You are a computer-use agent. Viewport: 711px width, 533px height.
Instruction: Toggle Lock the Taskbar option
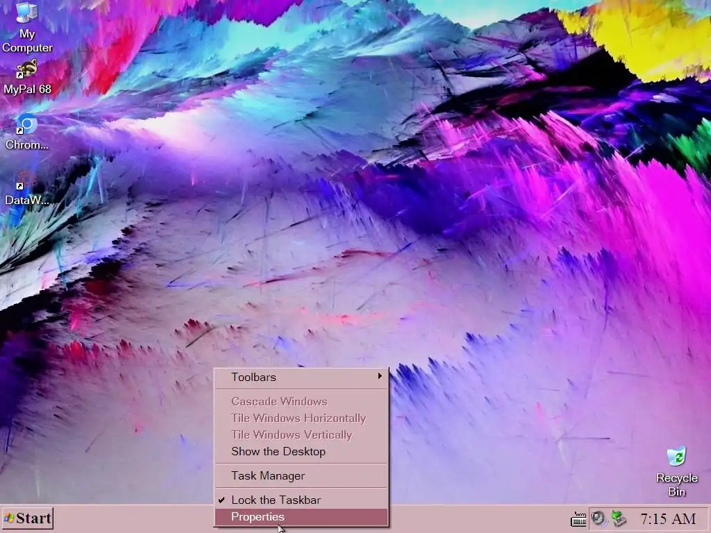click(301, 500)
